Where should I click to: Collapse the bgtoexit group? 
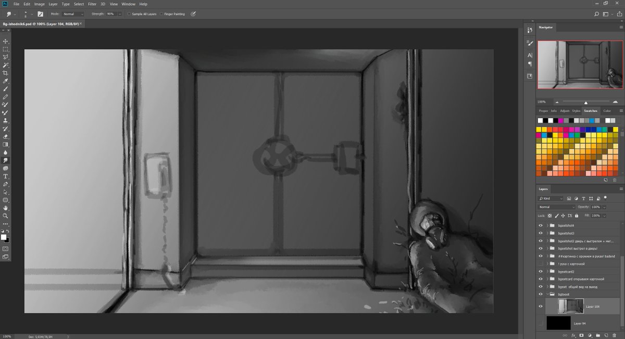point(547,294)
